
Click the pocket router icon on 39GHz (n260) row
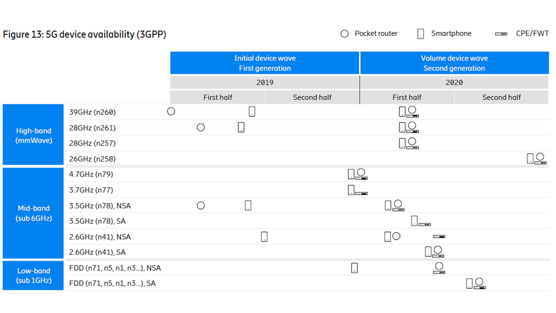tap(171, 111)
